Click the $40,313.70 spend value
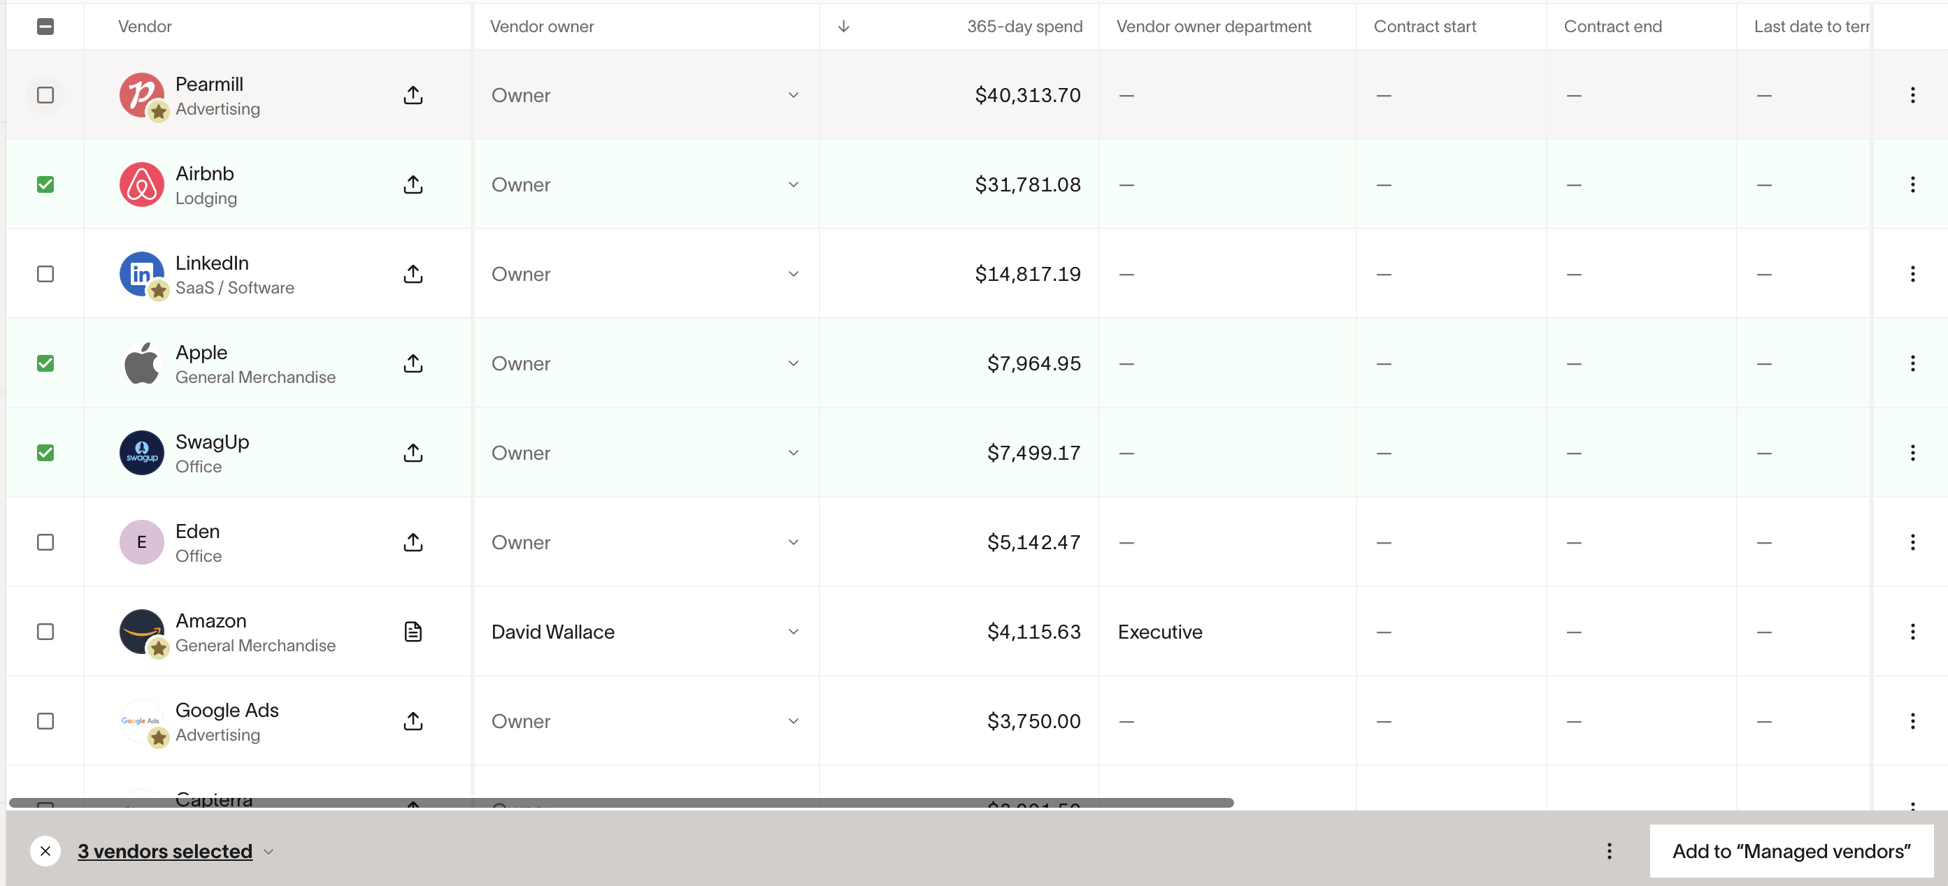This screenshot has height=886, width=1948. click(x=1028, y=95)
